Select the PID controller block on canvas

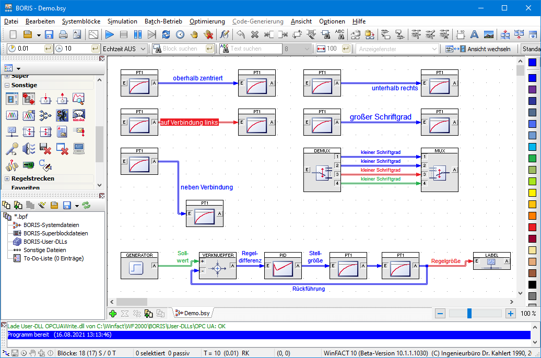coord(283,266)
